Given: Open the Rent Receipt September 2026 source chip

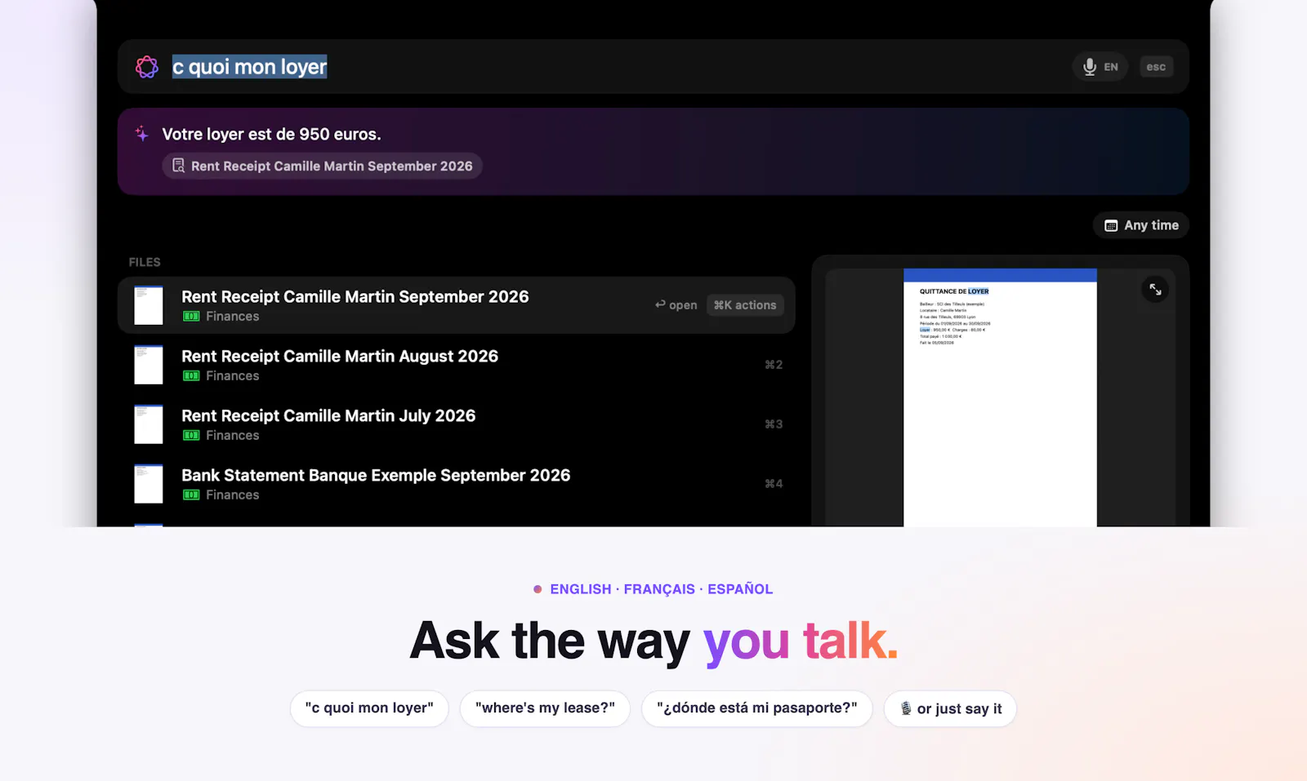Looking at the screenshot, I should click(x=322, y=166).
